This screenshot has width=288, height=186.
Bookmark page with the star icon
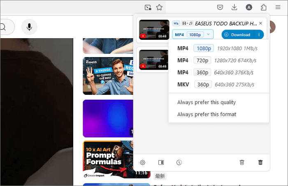(x=159, y=7)
